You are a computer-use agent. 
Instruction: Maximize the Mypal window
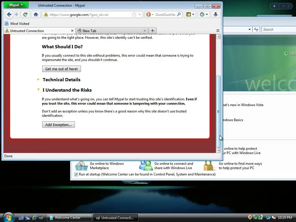(207, 6)
